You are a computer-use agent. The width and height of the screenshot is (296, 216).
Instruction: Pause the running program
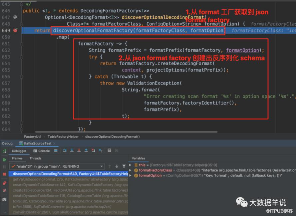click(x=5, y=167)
